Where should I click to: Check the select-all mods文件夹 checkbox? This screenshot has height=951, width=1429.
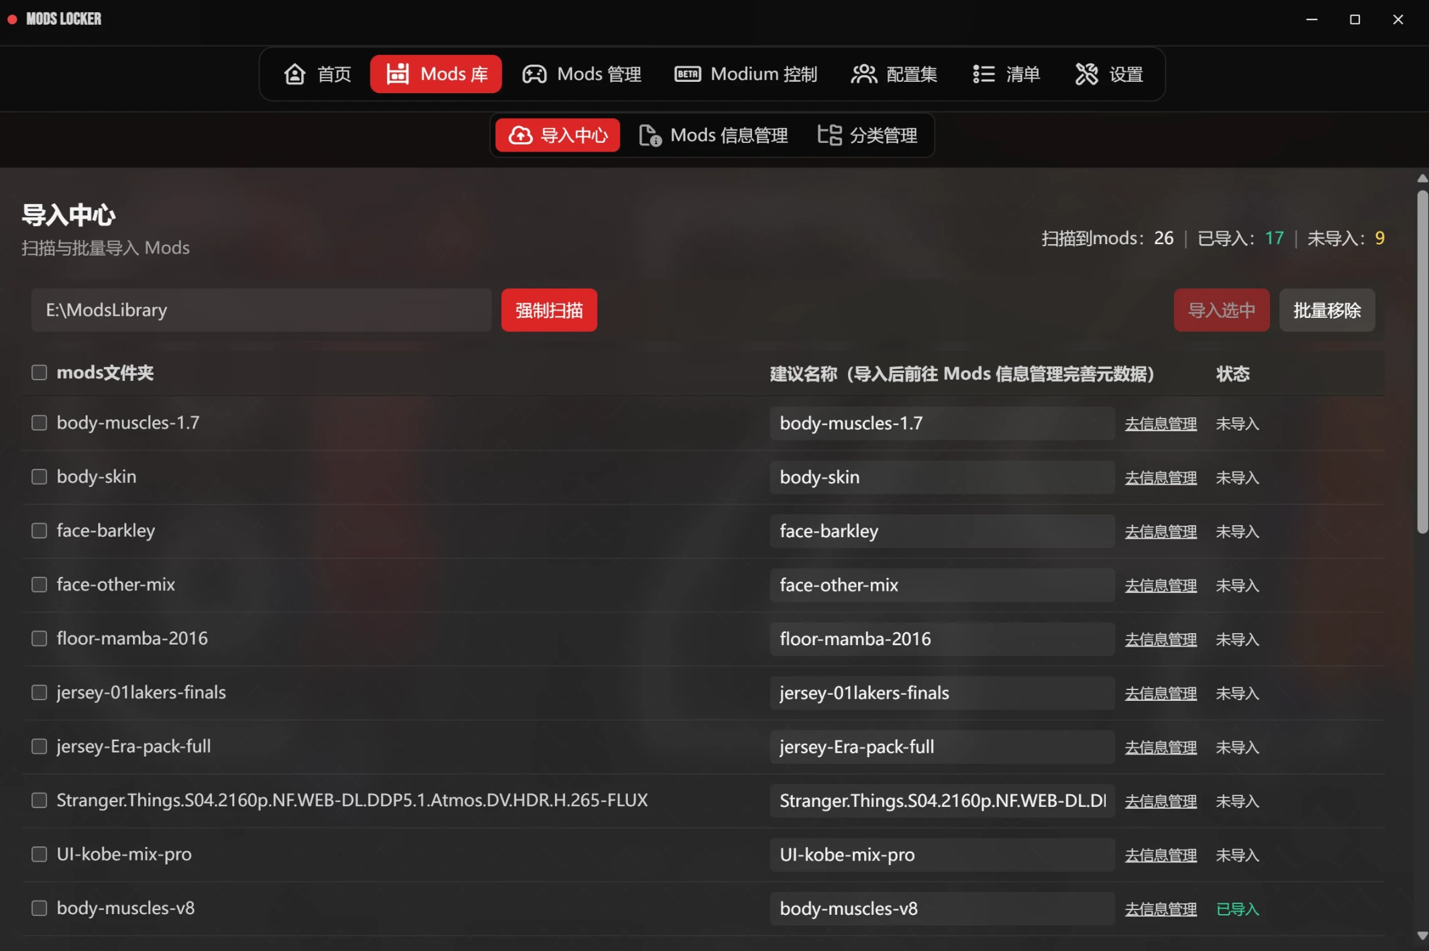pos(40,372)
